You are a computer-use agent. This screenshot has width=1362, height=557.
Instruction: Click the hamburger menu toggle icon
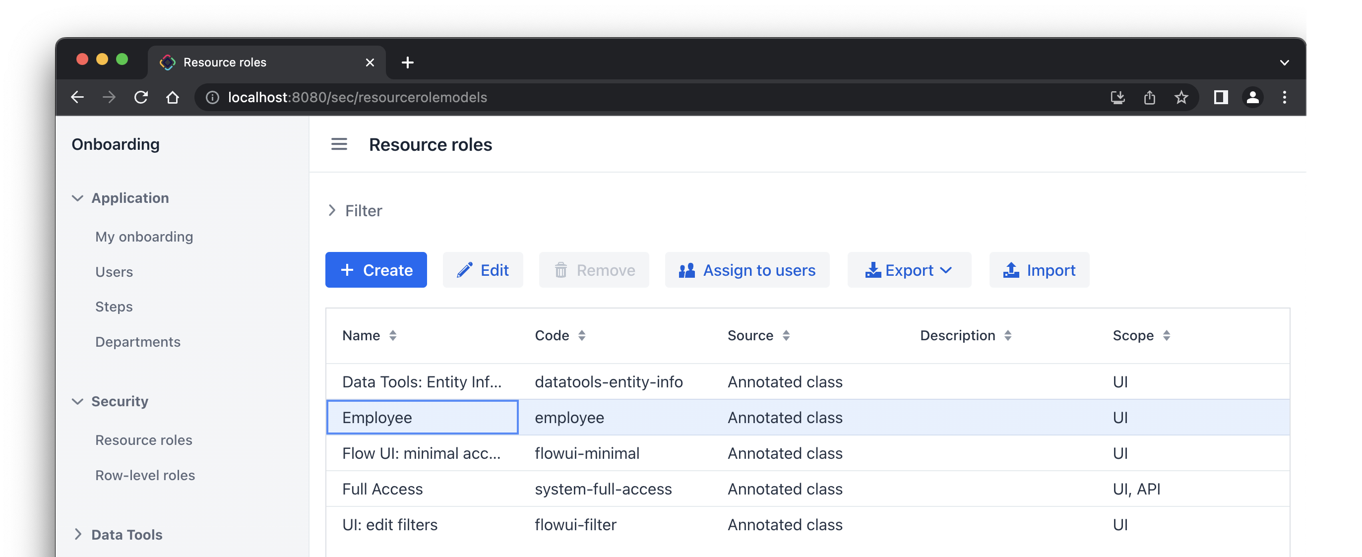click(339, 144)
